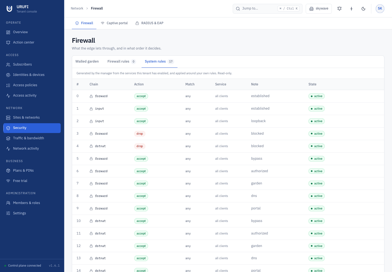Click the Traffic & bandwidth layers icon

pos(8,138)
